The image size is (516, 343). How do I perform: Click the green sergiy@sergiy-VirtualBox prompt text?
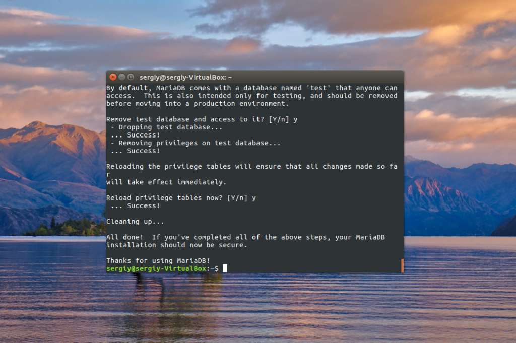tap(156, 268)
